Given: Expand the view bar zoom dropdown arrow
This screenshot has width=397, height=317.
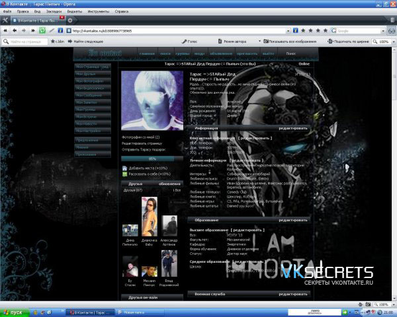Looking at the screenshot, I should (394, 42).
